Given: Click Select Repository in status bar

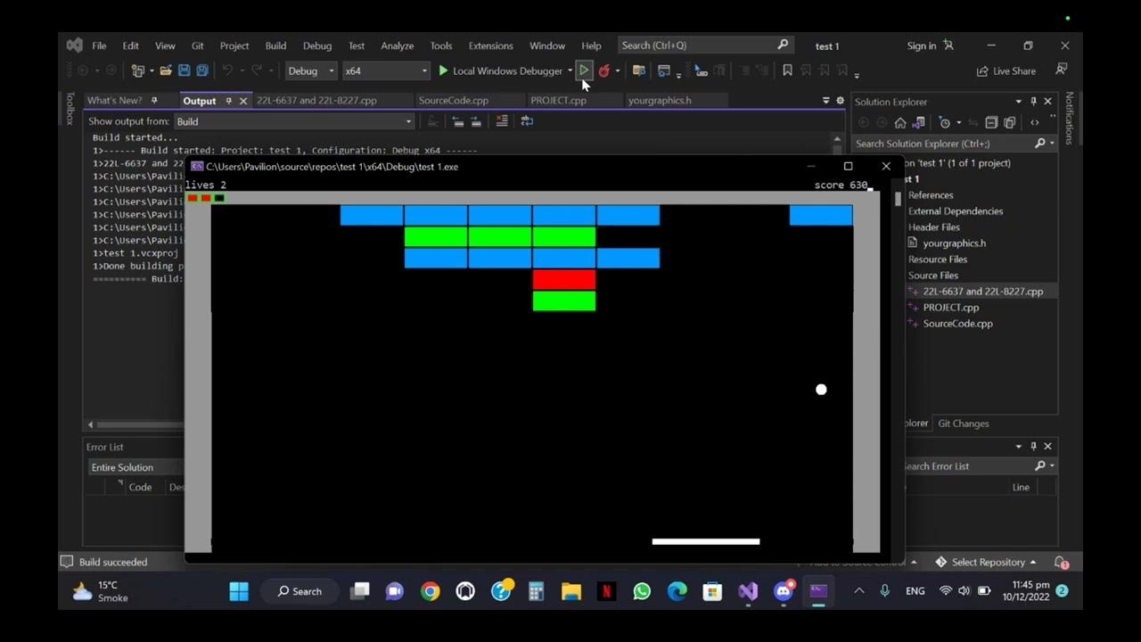Looking at the screenshot, I should pyautogui.click(x=986, y=563).
